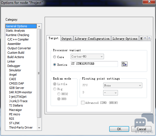Select General Options category
The width and height of the screenshot is (156, 136).
pos(21,26)
